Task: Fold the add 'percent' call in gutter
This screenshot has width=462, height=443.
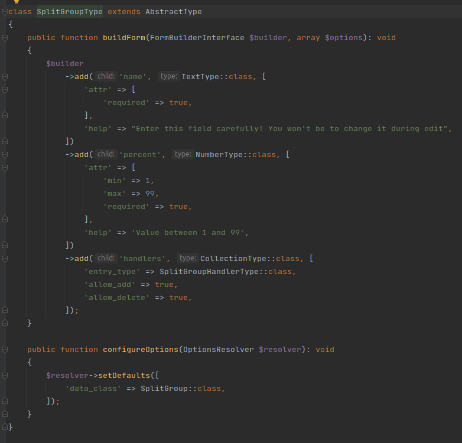Action: [x=5, y=155]
